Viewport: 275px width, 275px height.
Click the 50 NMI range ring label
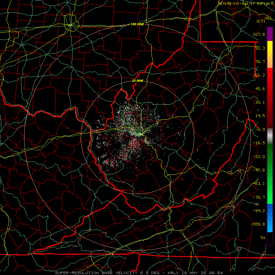pyautogui.click(x=137, y=81)
